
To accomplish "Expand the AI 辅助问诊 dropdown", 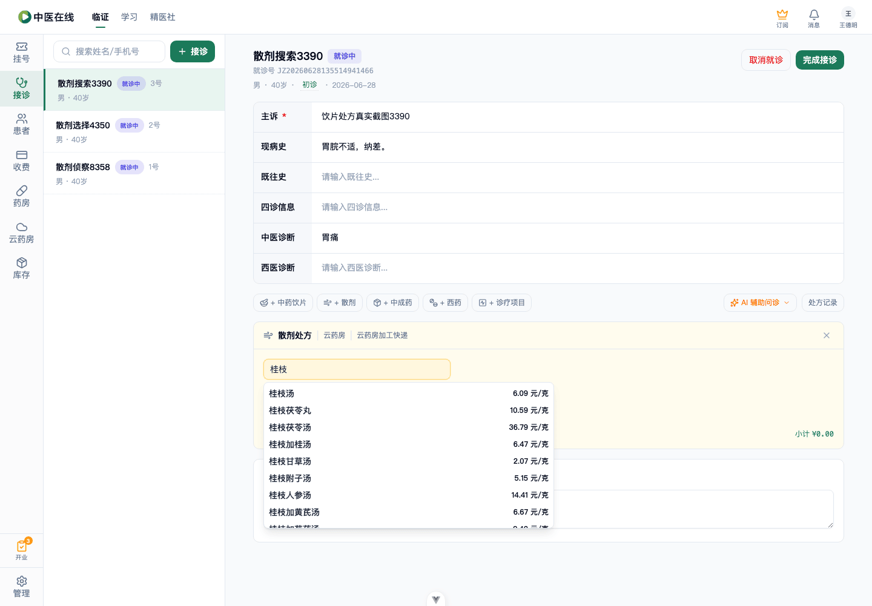I will coord(760,303).
